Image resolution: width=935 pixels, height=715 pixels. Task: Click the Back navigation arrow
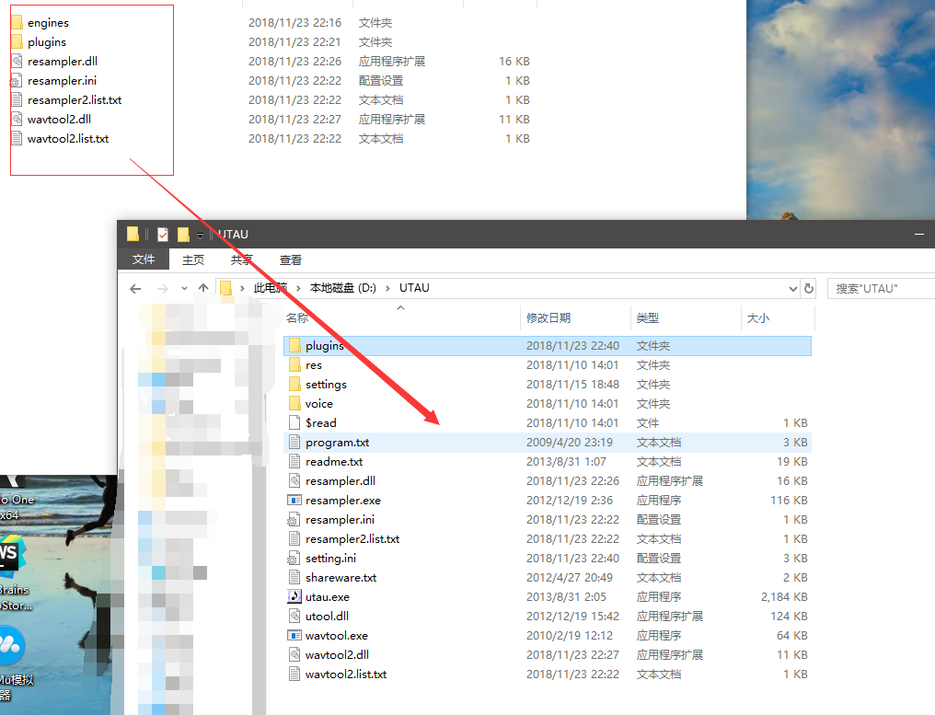135,289
